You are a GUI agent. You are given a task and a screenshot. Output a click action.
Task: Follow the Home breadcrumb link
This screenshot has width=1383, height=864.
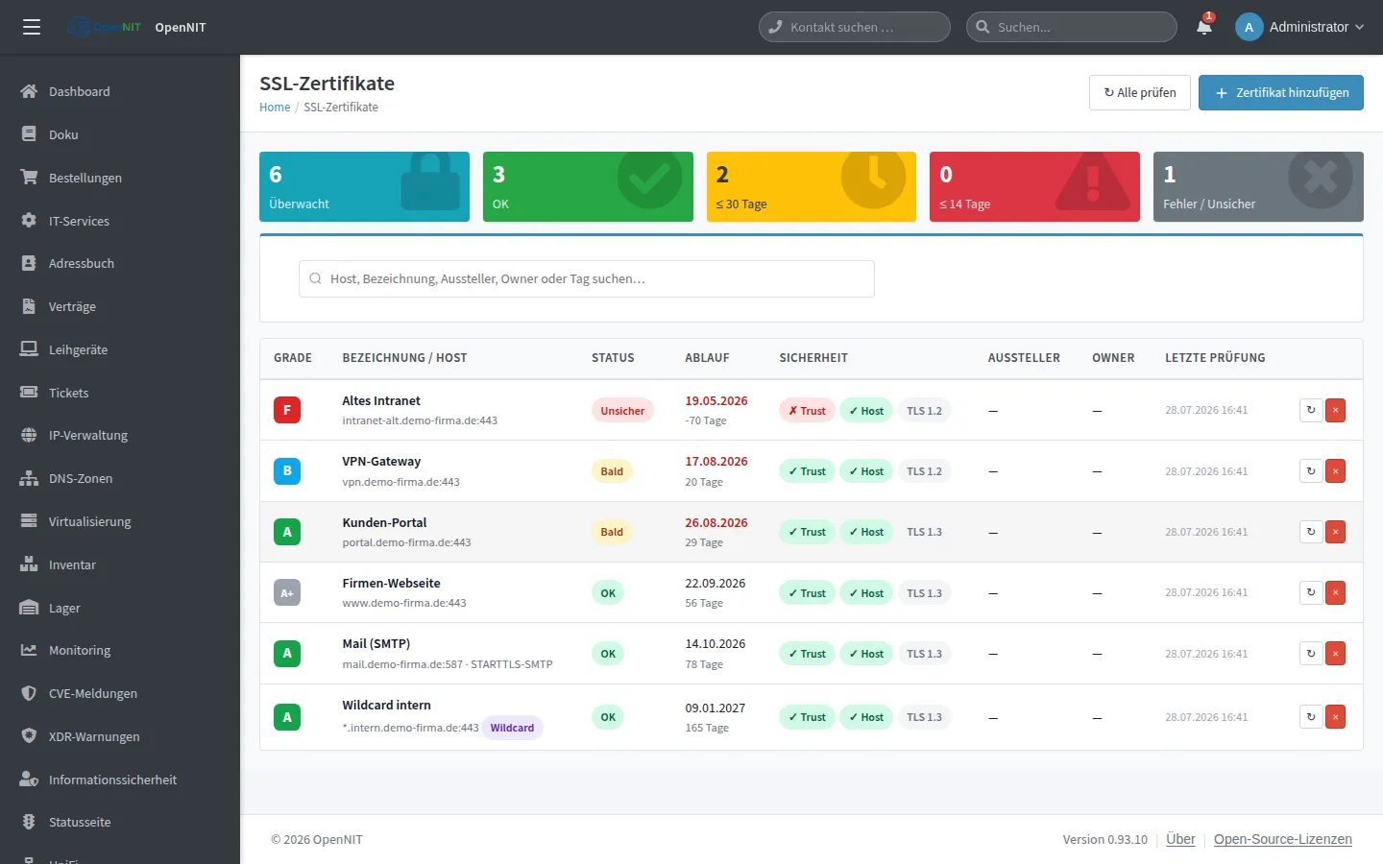275,108
